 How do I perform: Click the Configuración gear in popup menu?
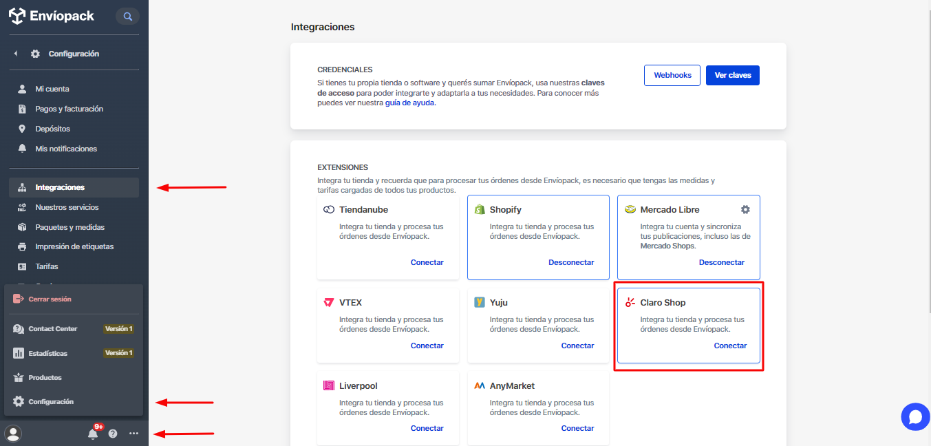(x=19, y=401)
